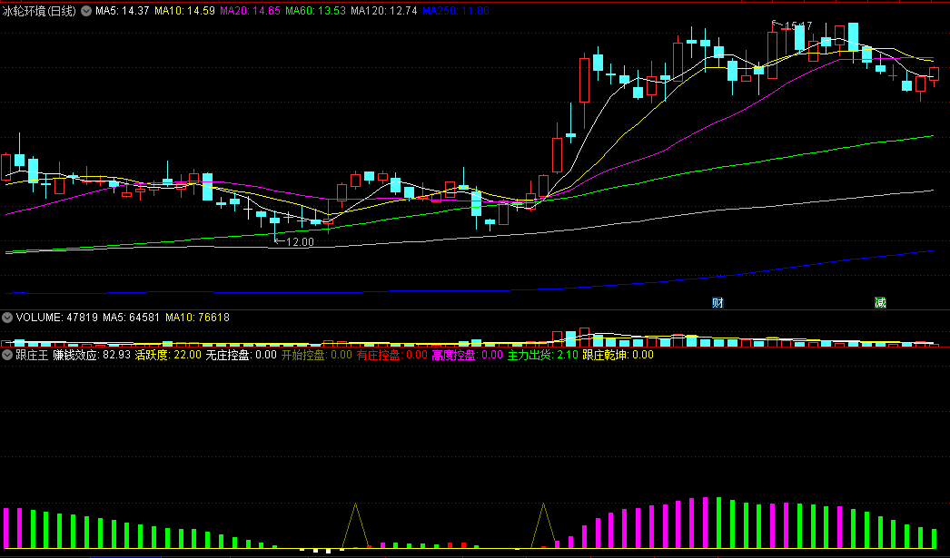Click the latest rightmost red candlestick

coord(934,74)
